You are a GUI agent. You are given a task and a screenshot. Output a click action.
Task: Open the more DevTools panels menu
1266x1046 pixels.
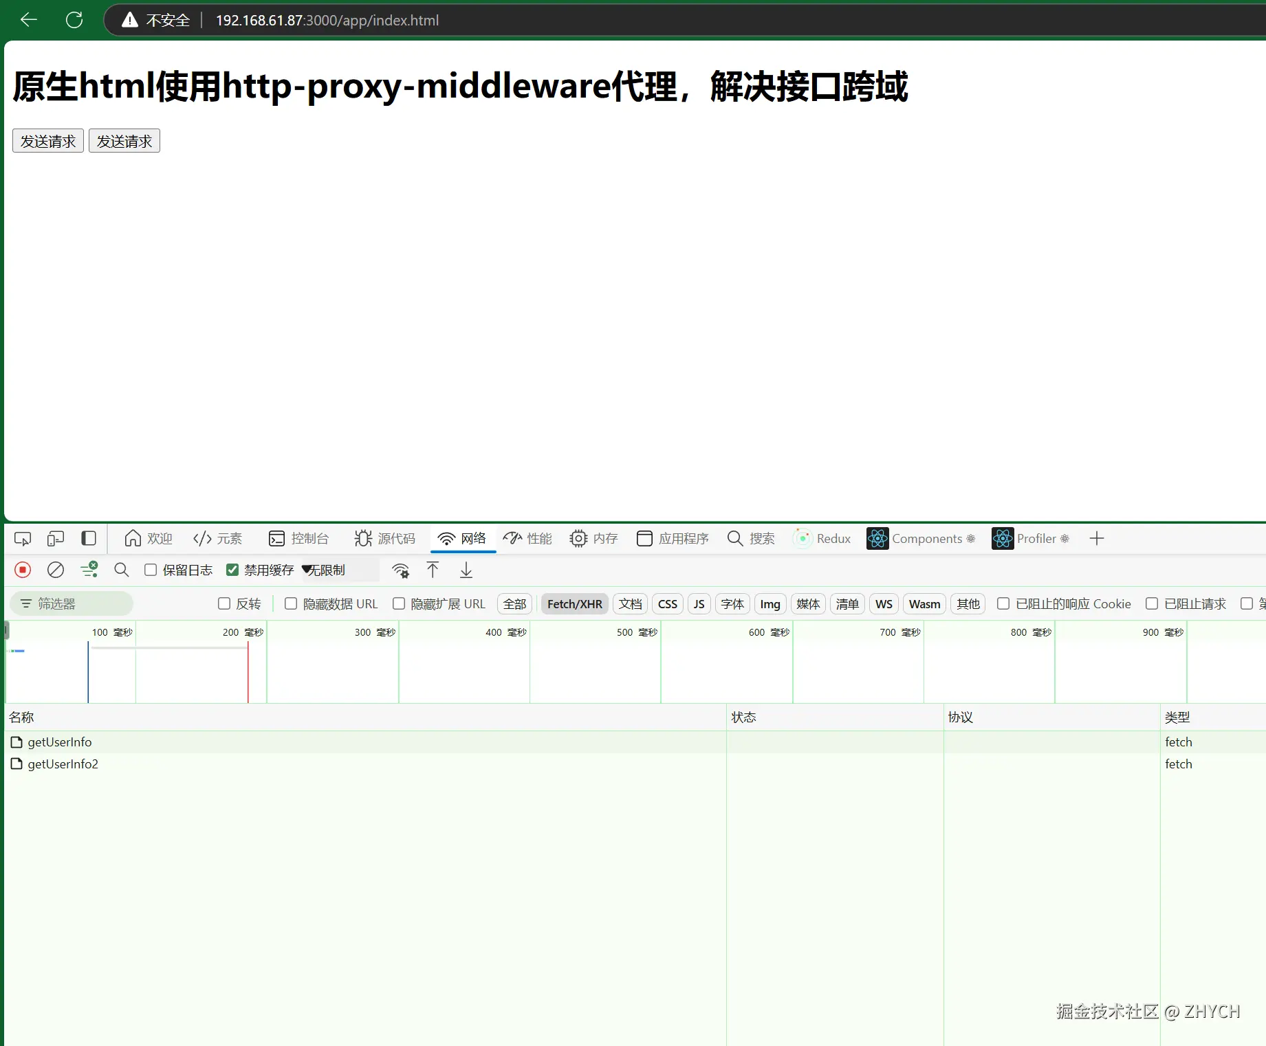coord(1095,538)
